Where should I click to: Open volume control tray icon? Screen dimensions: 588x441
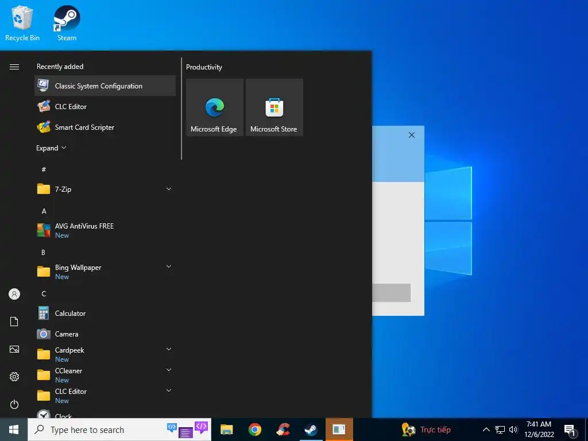pyautogui.click(x=513, y=430)
